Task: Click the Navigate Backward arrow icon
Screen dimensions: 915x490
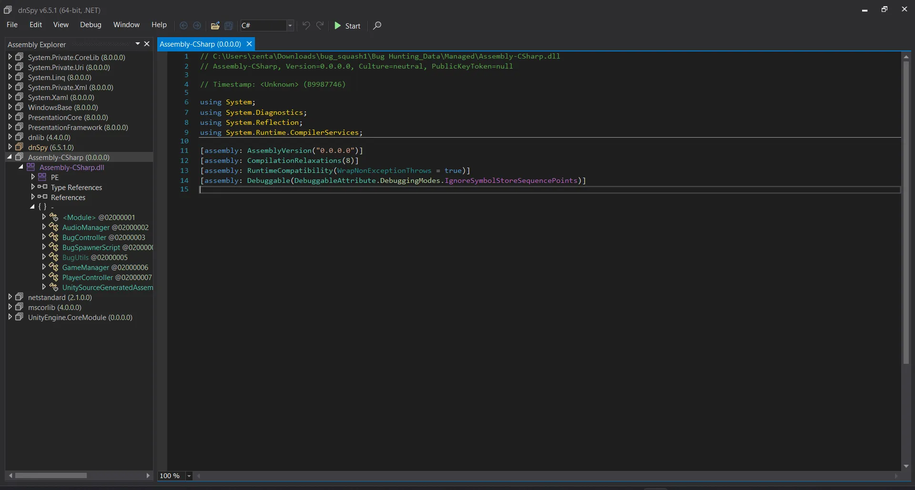Action: click(183, 26)
